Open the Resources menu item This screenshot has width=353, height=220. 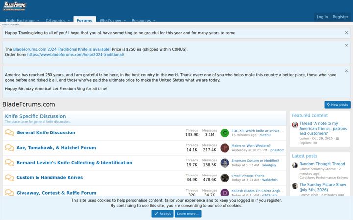tap(141, 20)
